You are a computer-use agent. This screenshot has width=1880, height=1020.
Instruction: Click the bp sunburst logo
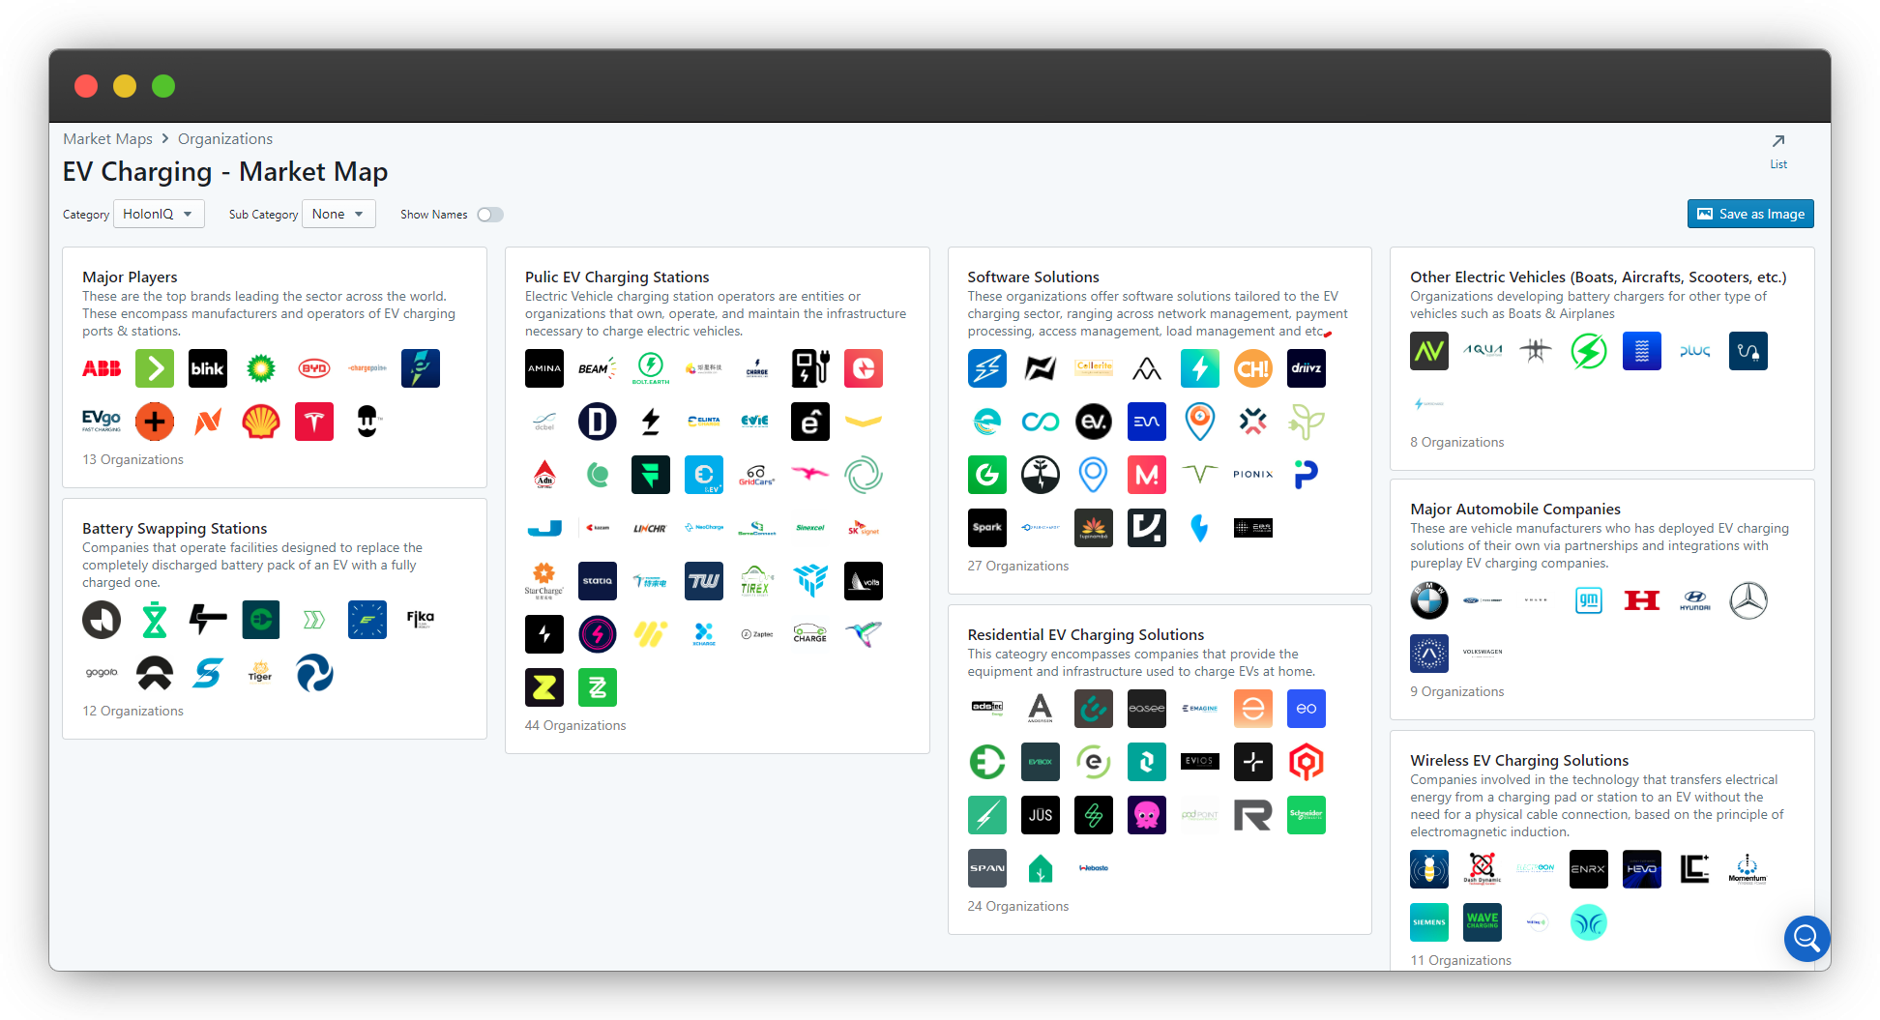261,368
